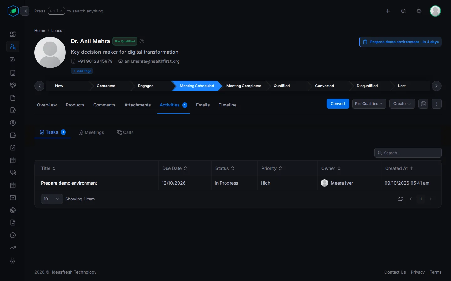Click the help question mark beside Pre Qualified
The width and height of the screenshot is (451, 281).
(x=142, y=41)
